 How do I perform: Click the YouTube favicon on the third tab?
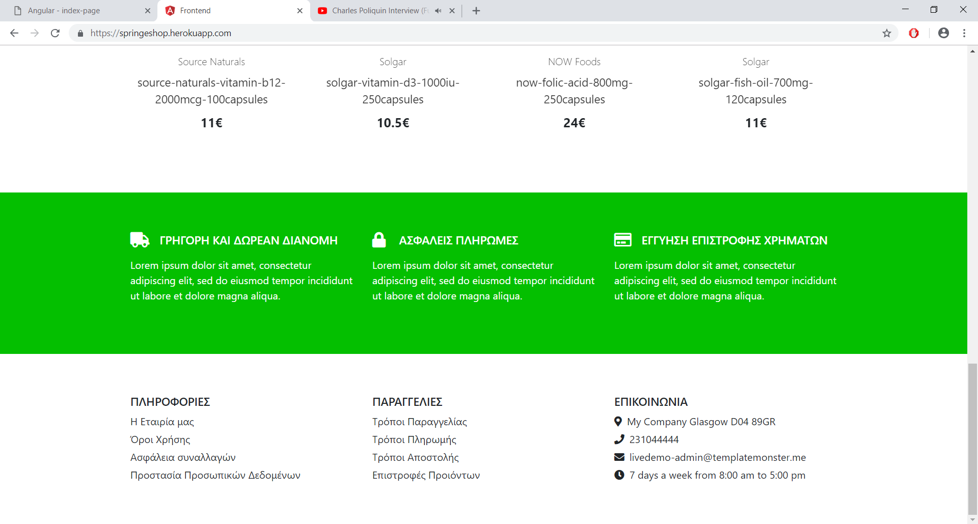coord(322,11)
